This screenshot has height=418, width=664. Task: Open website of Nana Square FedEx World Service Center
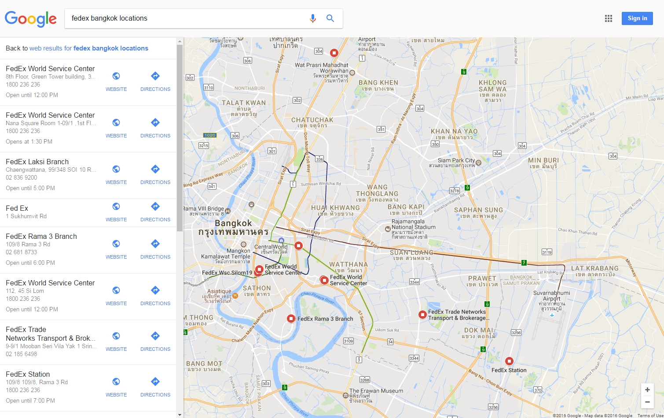[116, 128]
